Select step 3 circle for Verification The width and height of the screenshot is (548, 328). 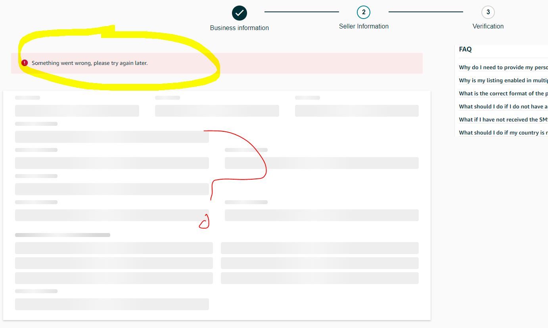(488, 12)
